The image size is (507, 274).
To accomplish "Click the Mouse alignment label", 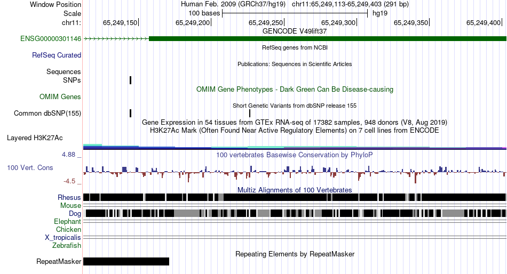I will [70, 206].
